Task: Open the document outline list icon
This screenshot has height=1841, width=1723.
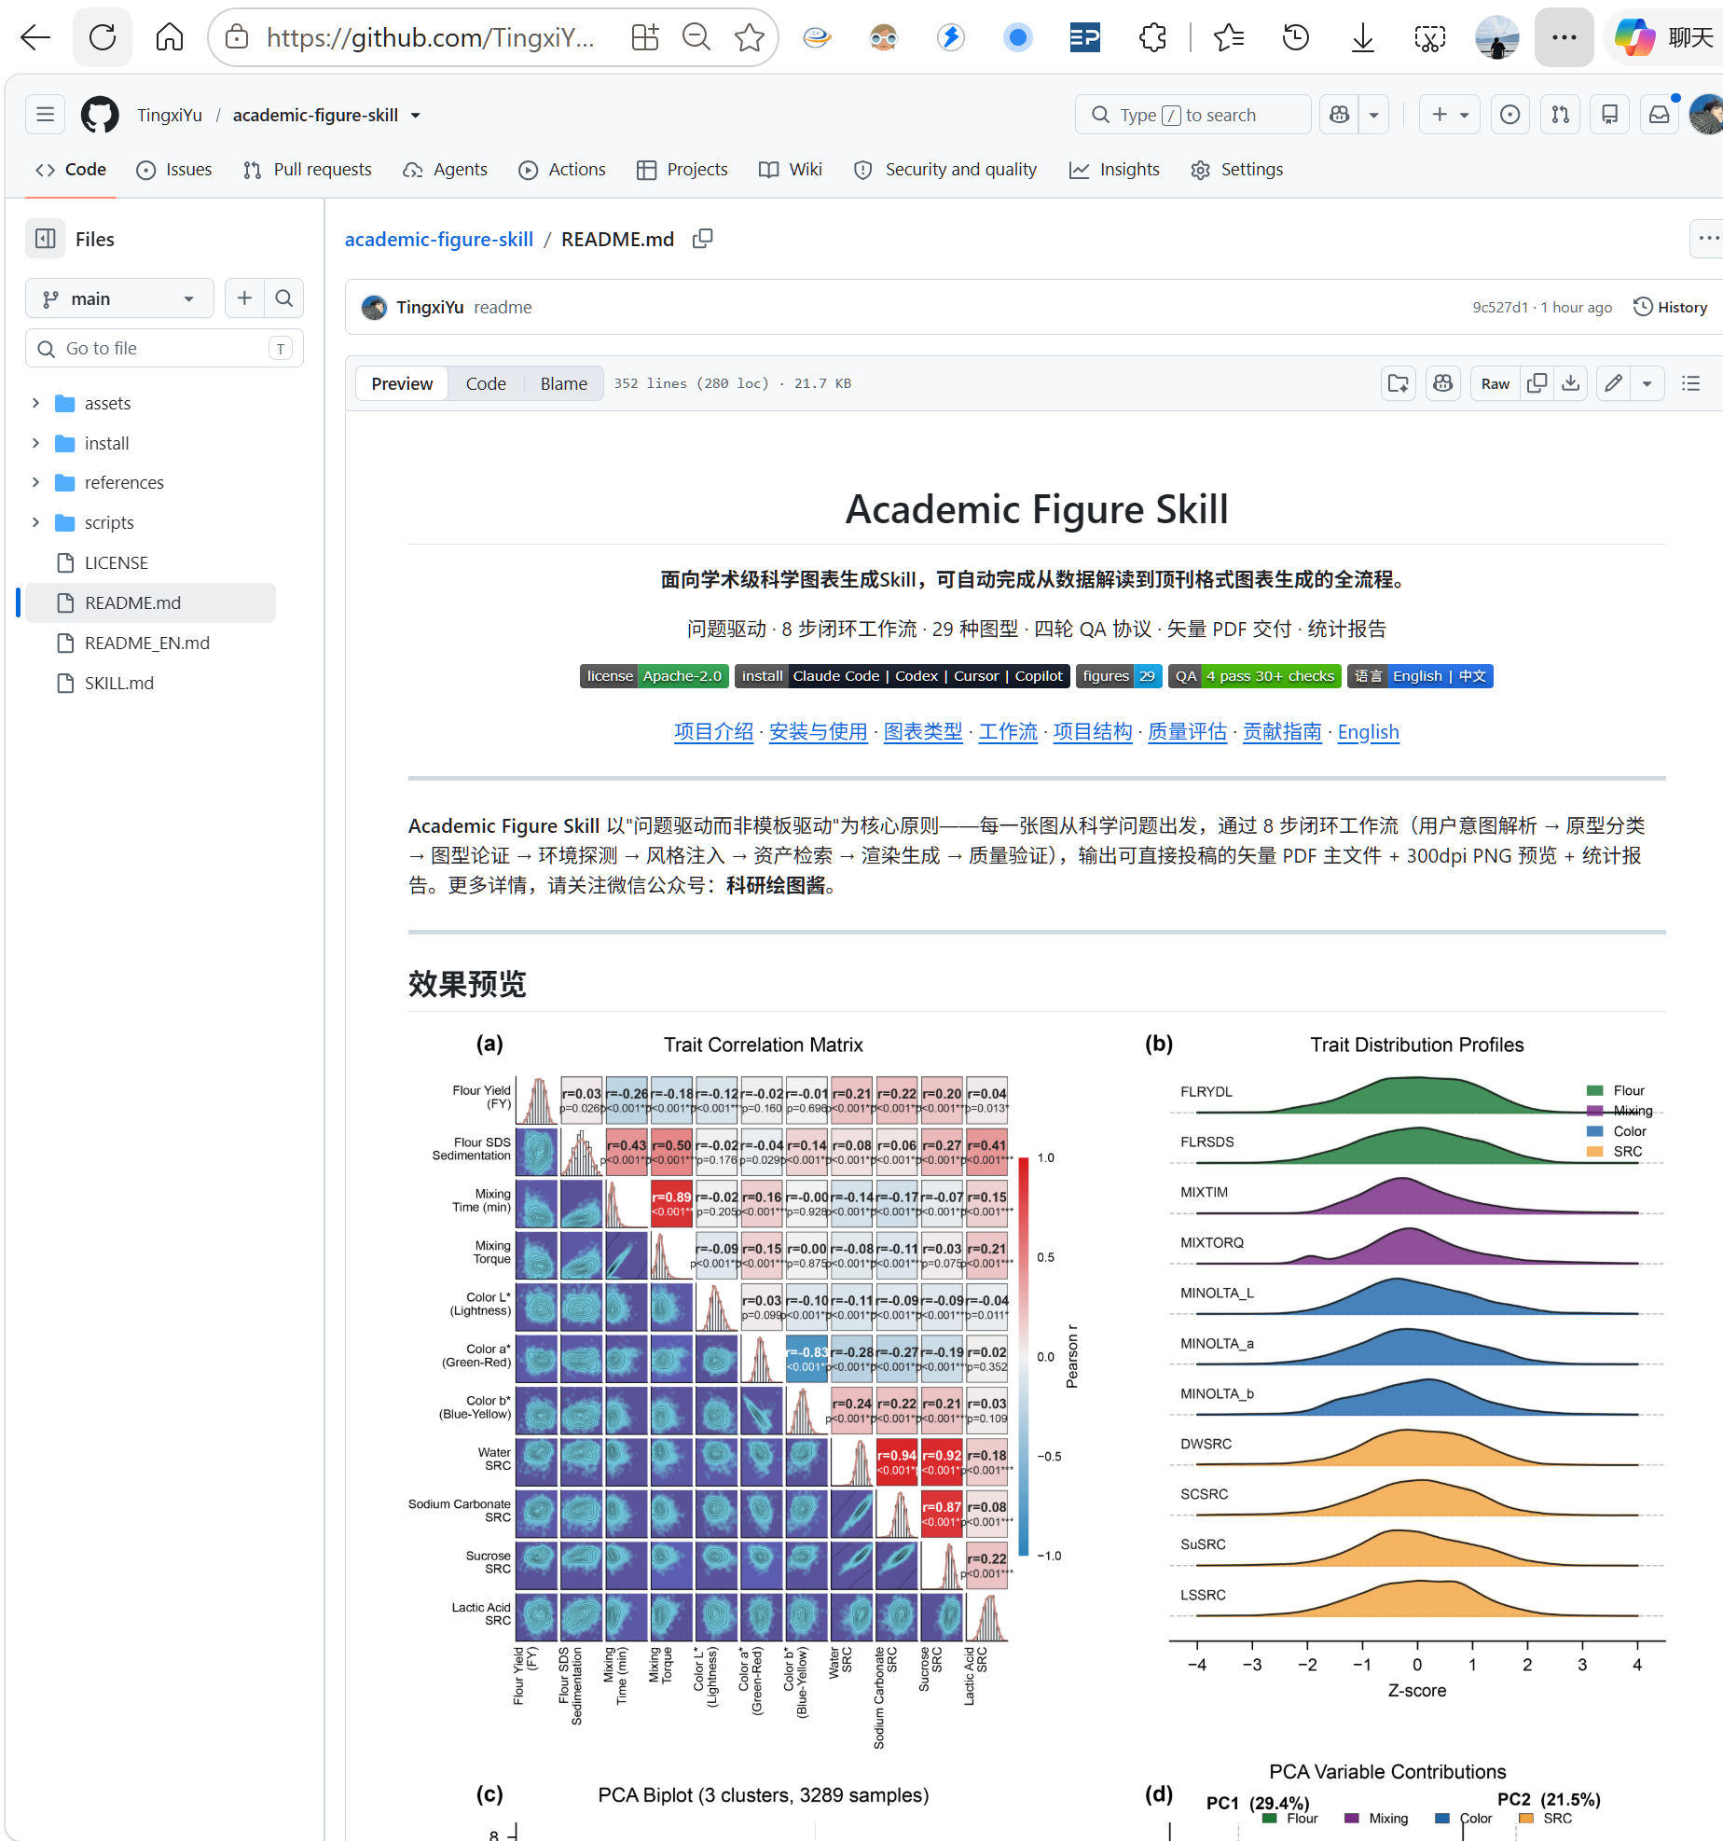Action: tap(1690, 383)
